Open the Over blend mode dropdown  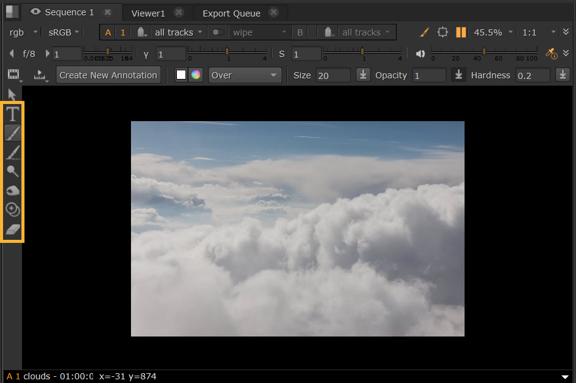(x=244, y=75)
